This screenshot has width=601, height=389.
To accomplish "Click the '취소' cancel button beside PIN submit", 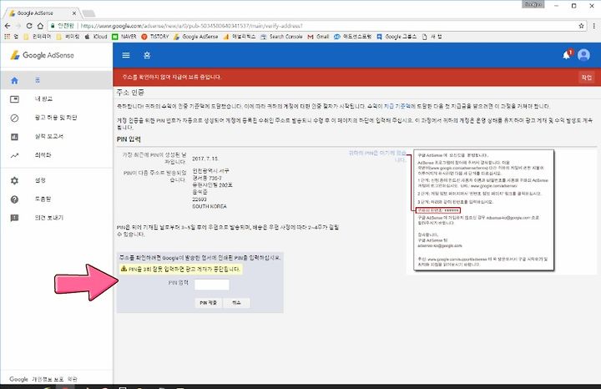I will tap(236, 303).
